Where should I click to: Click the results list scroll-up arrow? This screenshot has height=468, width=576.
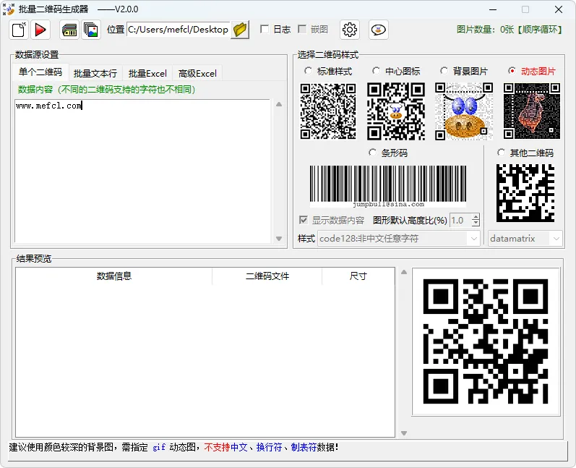click(404, 272)
